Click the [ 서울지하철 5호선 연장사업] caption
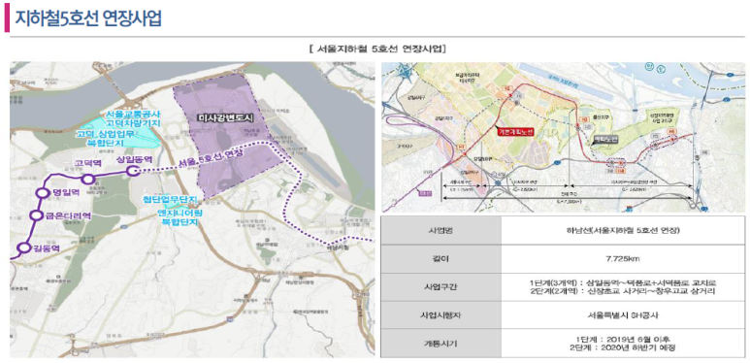The height and width of the screenshot is (363, 750). pos(377,49)
